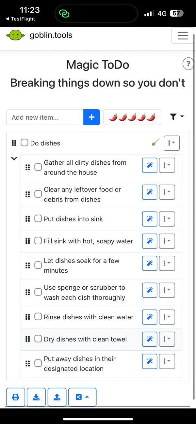Viewport: 196px width, 424px height.
Task: Click the magic wand next to 'Put dishes into sink'
Action: pos(149,219)
